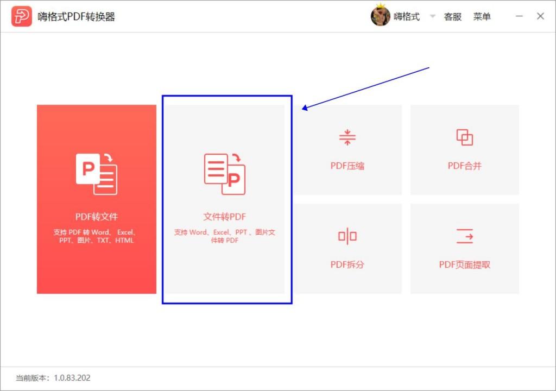556x391 pixels.
Task: Click the PDF压缩 compression icon
Action: pyautogui.click(x=347, y=137)
